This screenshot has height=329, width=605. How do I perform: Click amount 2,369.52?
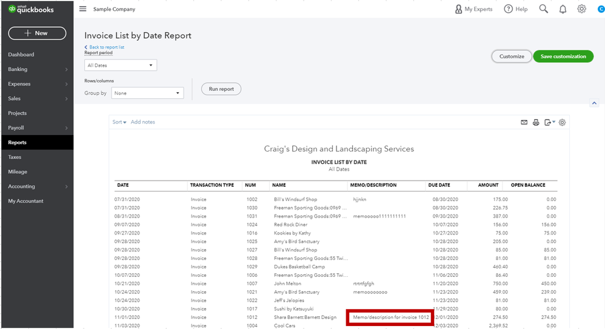(498, 326)
